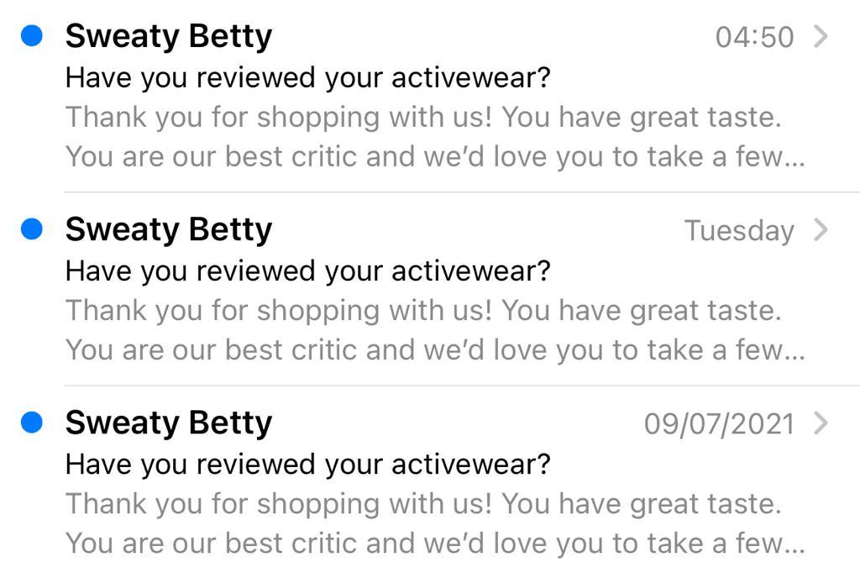860x578 pixels.
Task: Click the Tuesday date label
Action: 739,230
